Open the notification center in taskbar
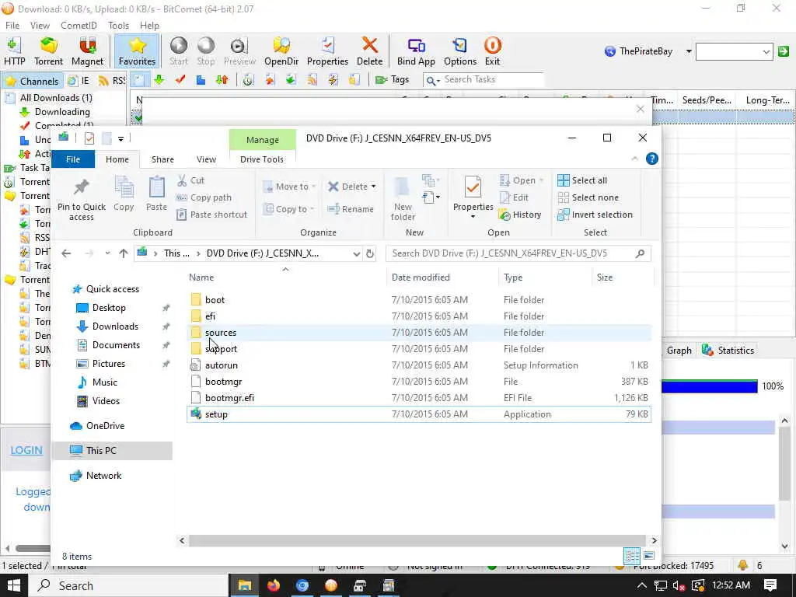 click(x=770, y=585)
